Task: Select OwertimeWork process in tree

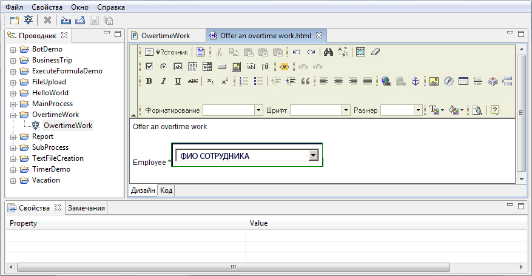Action: coord(67,126)
